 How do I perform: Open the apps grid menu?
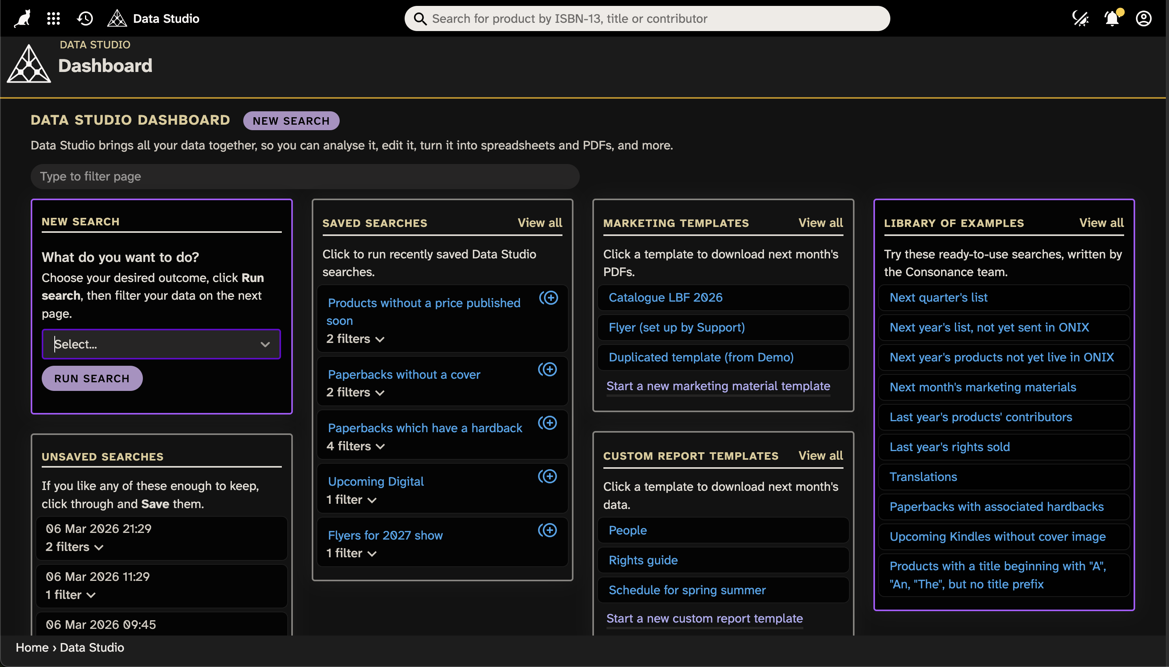tap(53, 18)
